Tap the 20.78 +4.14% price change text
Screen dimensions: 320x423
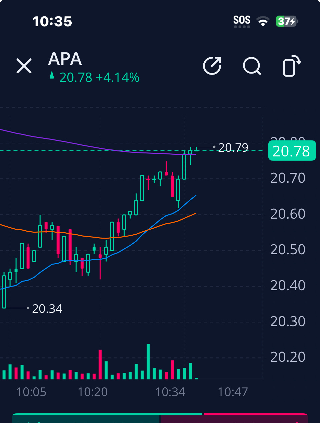pyautogui.click(x=99, y=78)
